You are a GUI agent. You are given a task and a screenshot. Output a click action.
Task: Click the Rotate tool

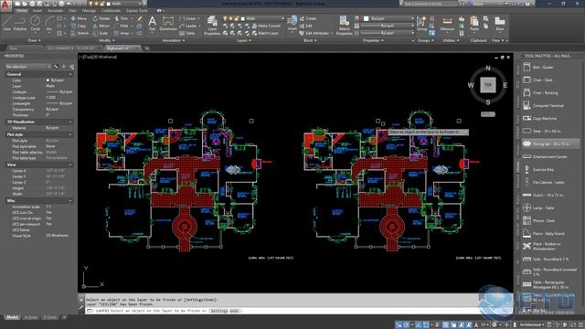point(101,18)
